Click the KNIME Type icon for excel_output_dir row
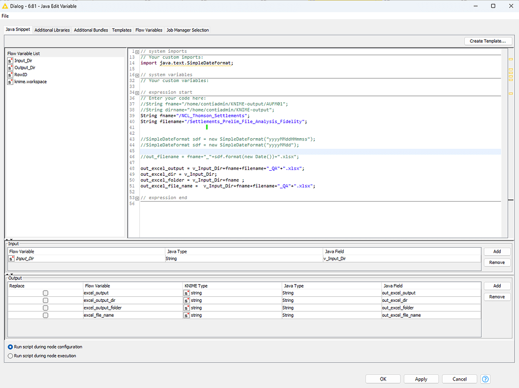This screenshot has width=519, height=388. click(x=187, y=300)
